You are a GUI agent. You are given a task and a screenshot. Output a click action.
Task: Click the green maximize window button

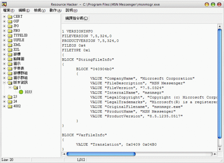(213, 4)
